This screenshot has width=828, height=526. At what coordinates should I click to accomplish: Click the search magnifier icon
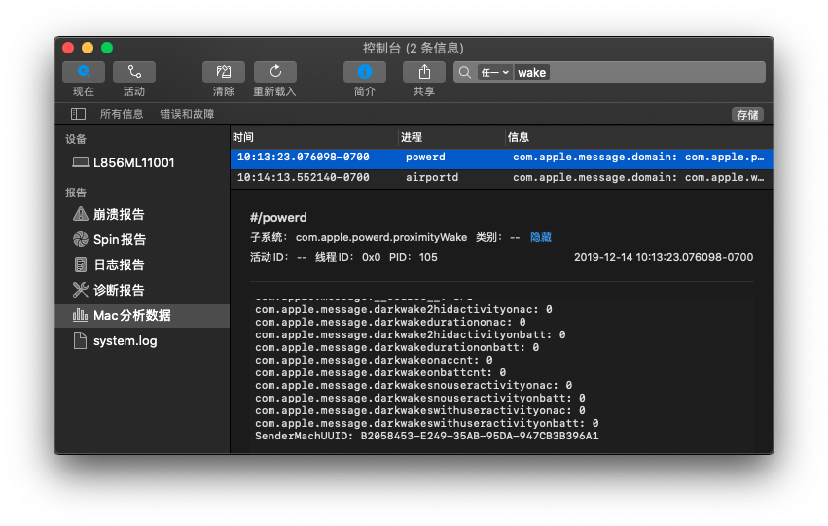pyautogui.click(x=465, y=72)
